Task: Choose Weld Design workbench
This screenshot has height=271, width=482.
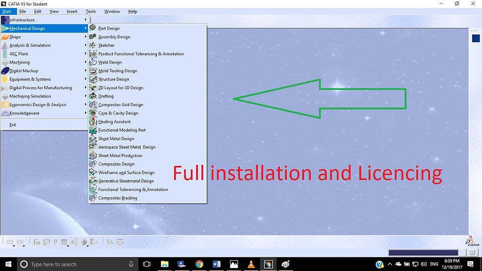Action: 147,62
